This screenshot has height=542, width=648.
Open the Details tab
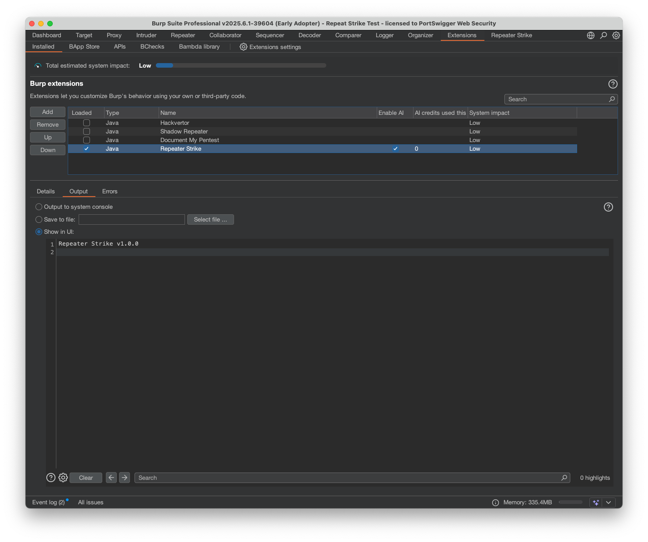[46, 192]
